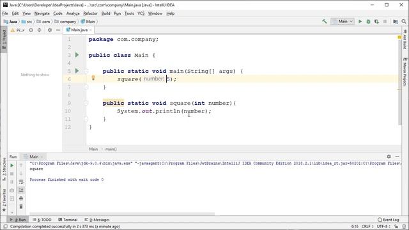
Task: Click the run gutter arrow beside main method
Action: (x=77, y=71)
